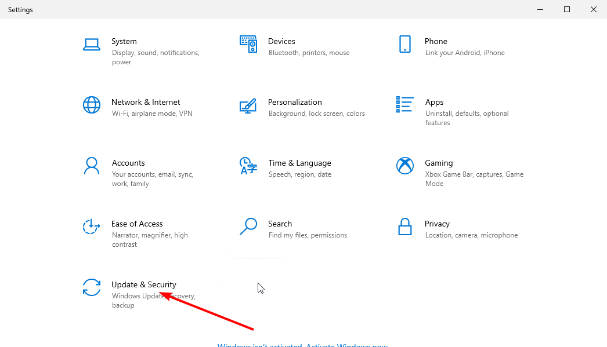Viewport: 607px width, 347px height.
Task: Click the Apps list icon
Action: 405,105
